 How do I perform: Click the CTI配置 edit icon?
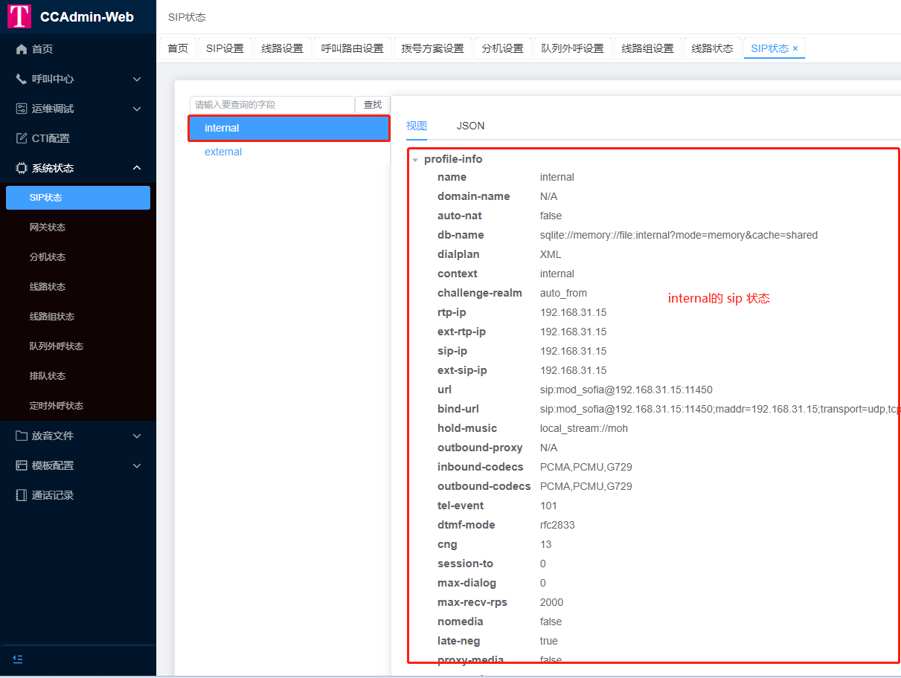click(x=22, y=138)
